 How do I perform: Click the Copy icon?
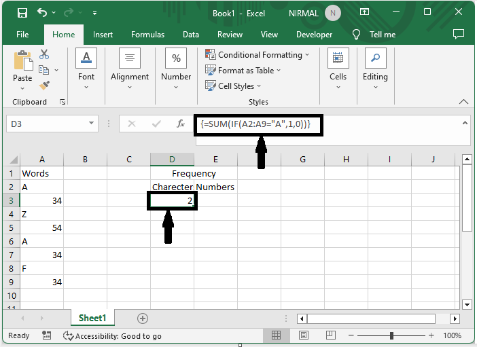tap(43, 70)
